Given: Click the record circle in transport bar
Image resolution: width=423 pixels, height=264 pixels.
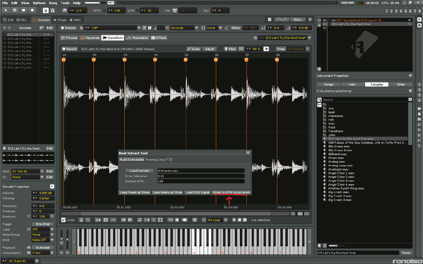Looking at the screenshot, I should [x=32, y=10].
